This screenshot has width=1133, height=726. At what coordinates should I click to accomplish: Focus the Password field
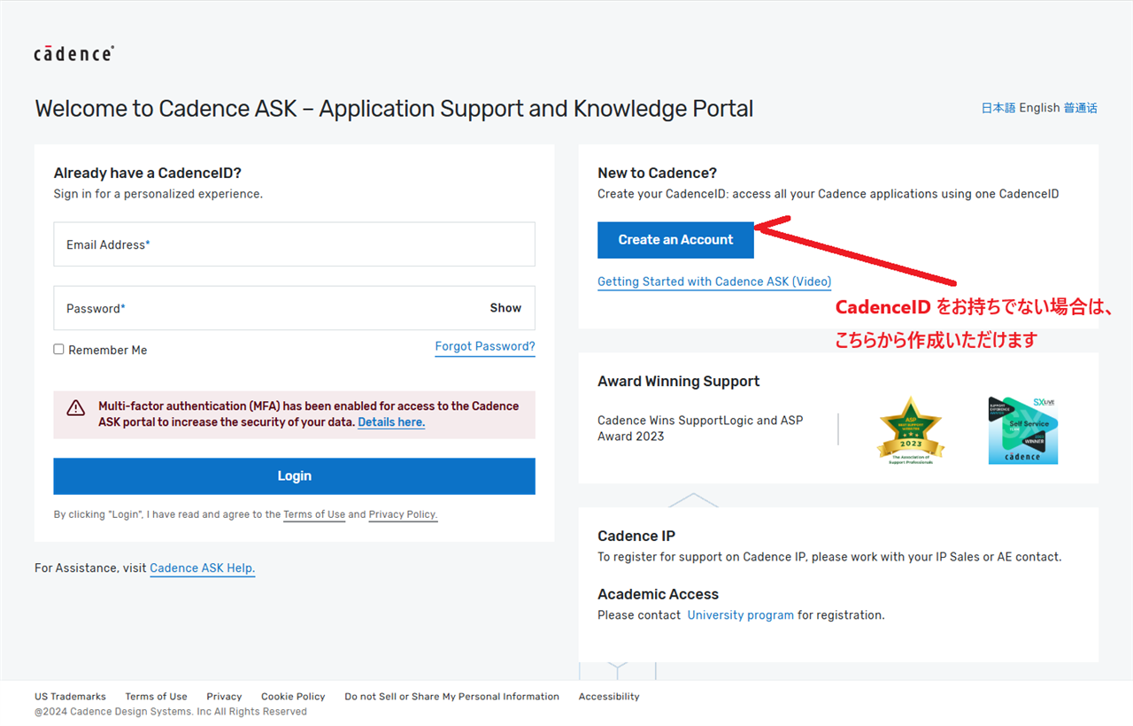point(294,308)
